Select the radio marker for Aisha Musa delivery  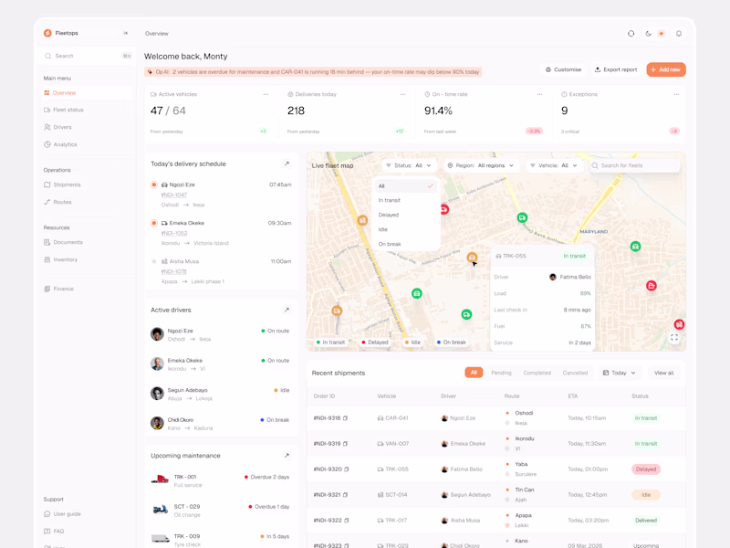(153, 261)
